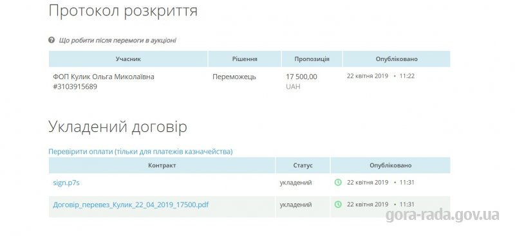Click participant code '#3103915689'
Image resolution: width=515 pixels, height=236 pixels.
tap(75, 87)
